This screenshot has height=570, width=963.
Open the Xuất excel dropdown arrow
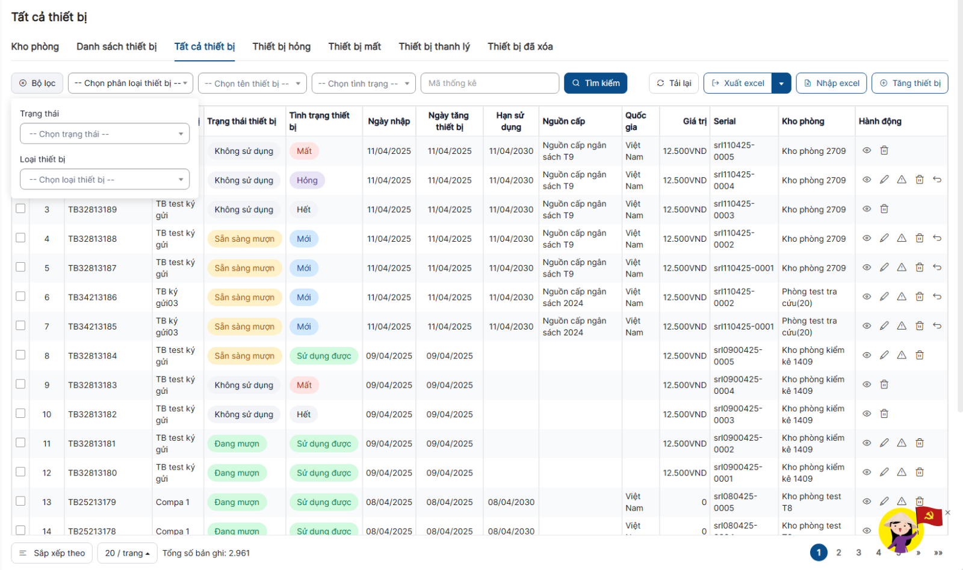781,84
